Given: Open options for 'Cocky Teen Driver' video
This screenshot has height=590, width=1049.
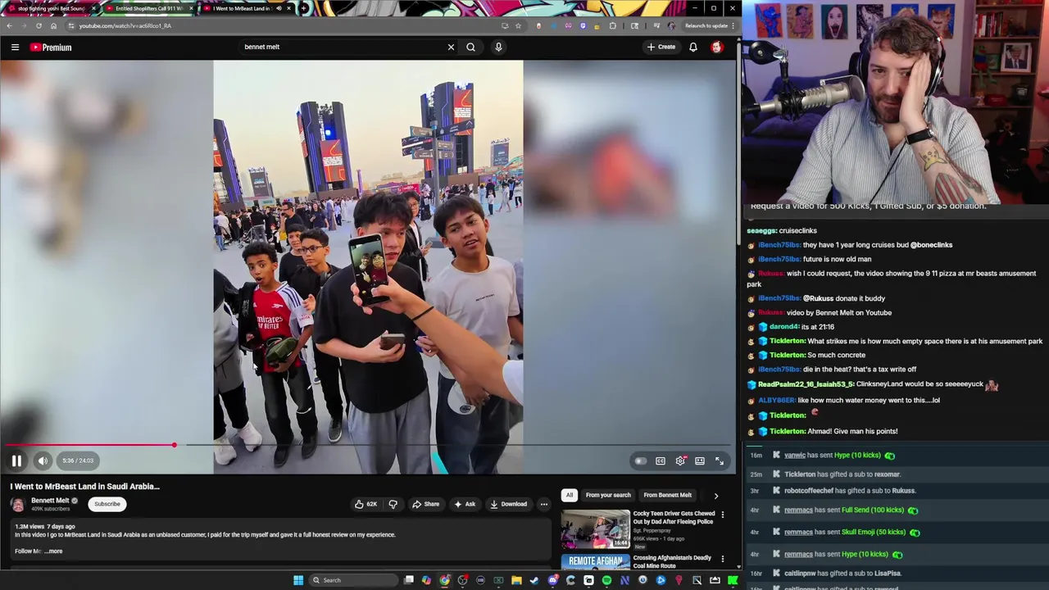Looking at the screenshot, I should [x=722, y=515].
